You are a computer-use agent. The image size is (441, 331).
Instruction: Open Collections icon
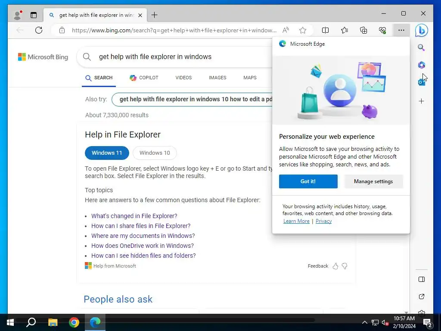(363, 30)
